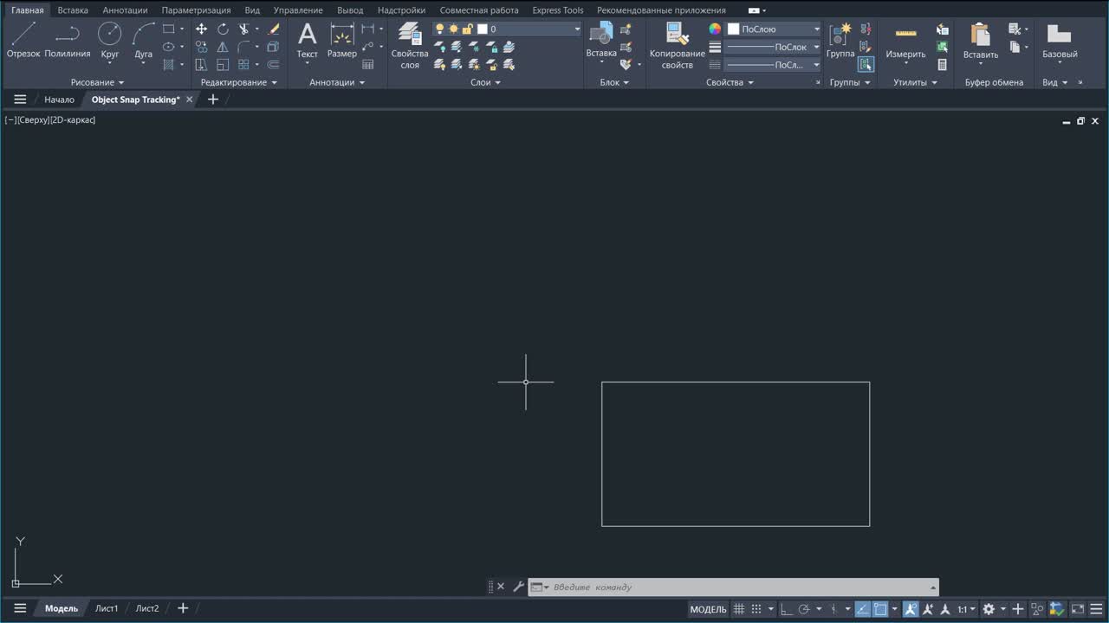Viewport: 1109px width, 623px height.
Task: Select the Rectangular Array tool
Action: [x=244, y=65]
